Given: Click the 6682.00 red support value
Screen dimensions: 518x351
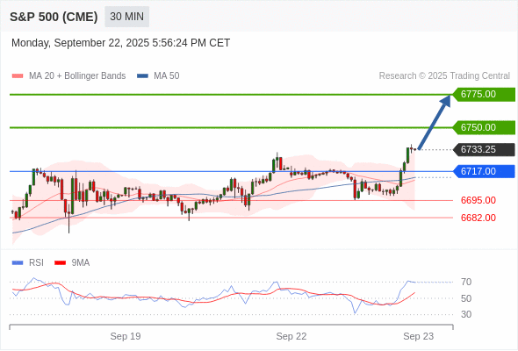Looking at the screenshot, I should 478,218.
